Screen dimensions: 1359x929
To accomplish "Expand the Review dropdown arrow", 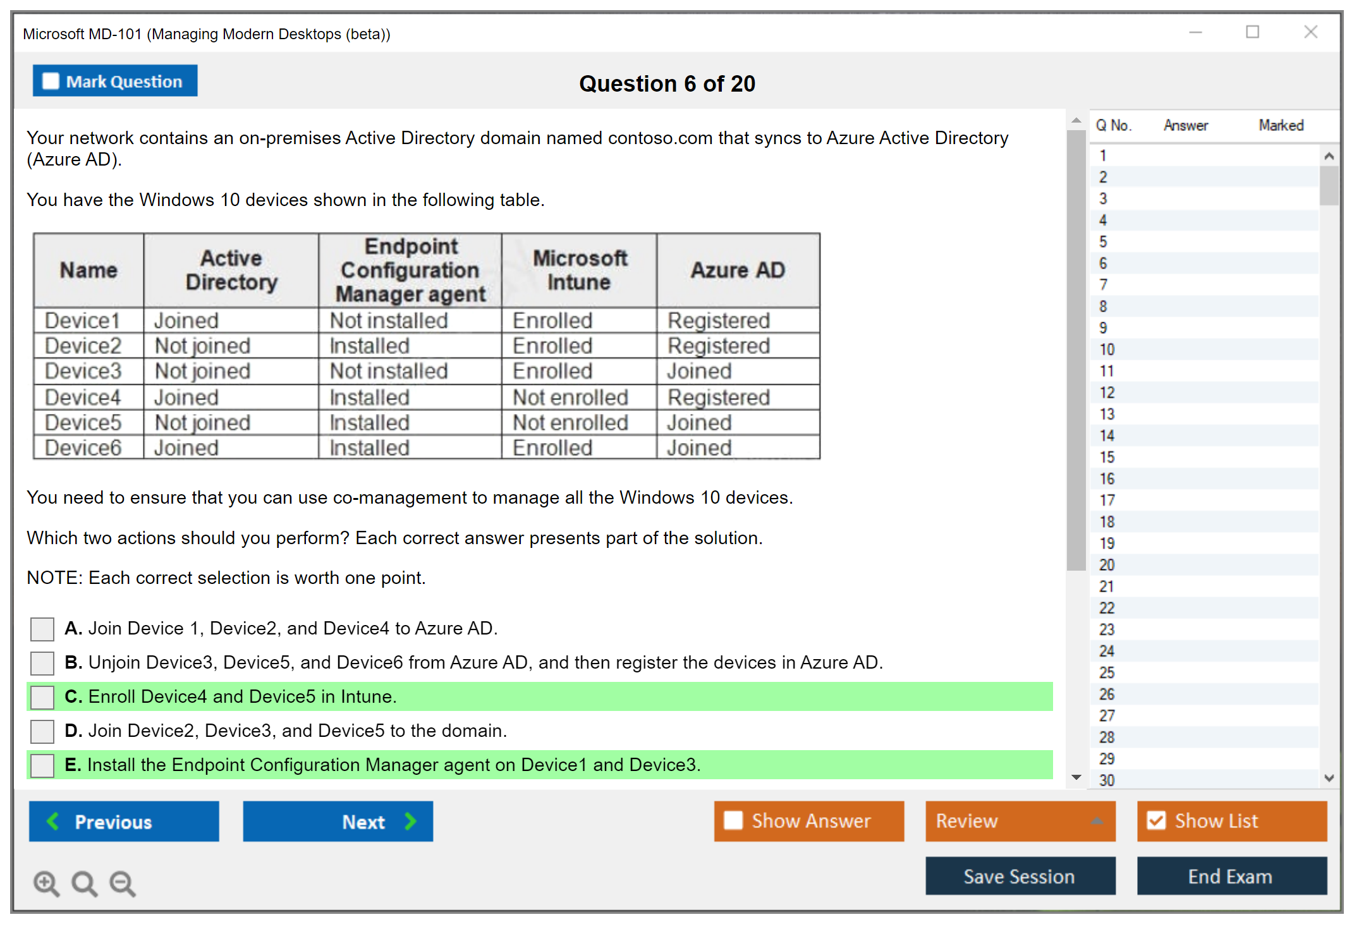I will coord(1097,821).
